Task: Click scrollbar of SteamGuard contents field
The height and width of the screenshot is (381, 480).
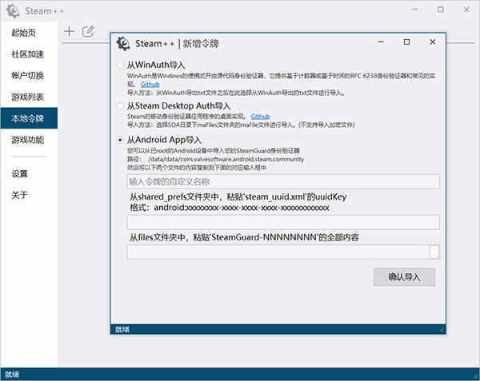Action: click(434, 252)
